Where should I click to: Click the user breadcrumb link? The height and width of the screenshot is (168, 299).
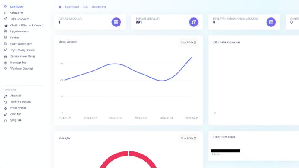pyautogui.click(x=85, y=7)
